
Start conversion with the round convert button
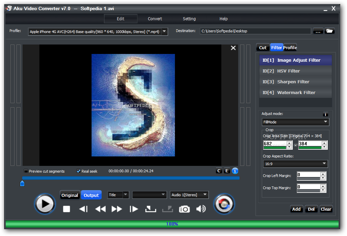224,204
